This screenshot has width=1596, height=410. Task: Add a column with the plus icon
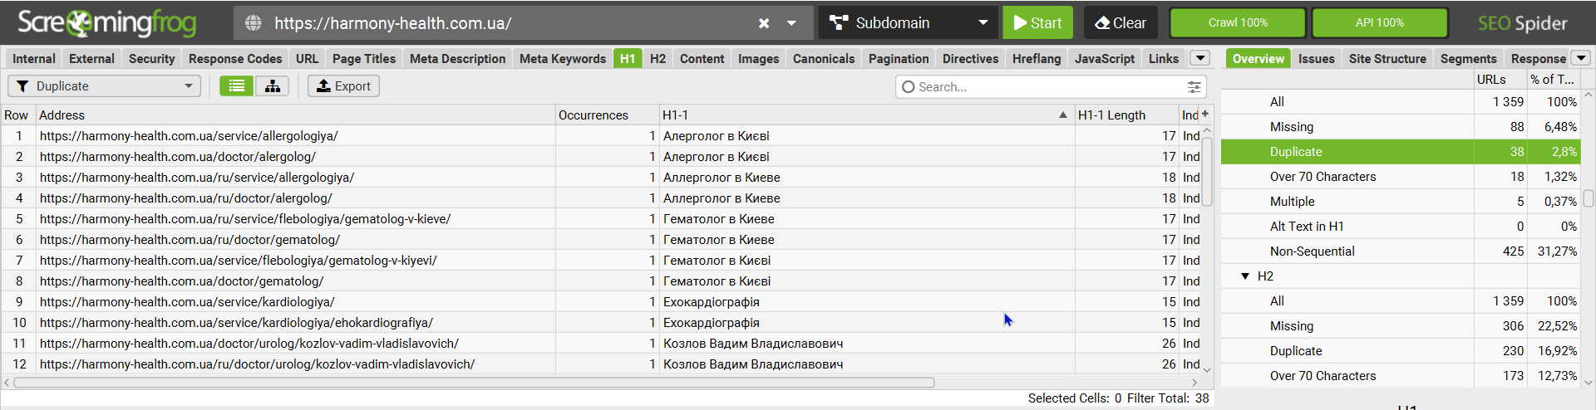pyautogui.click(x=1205, y=115)
